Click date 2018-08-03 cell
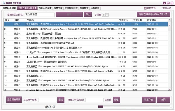 point(152,43)
